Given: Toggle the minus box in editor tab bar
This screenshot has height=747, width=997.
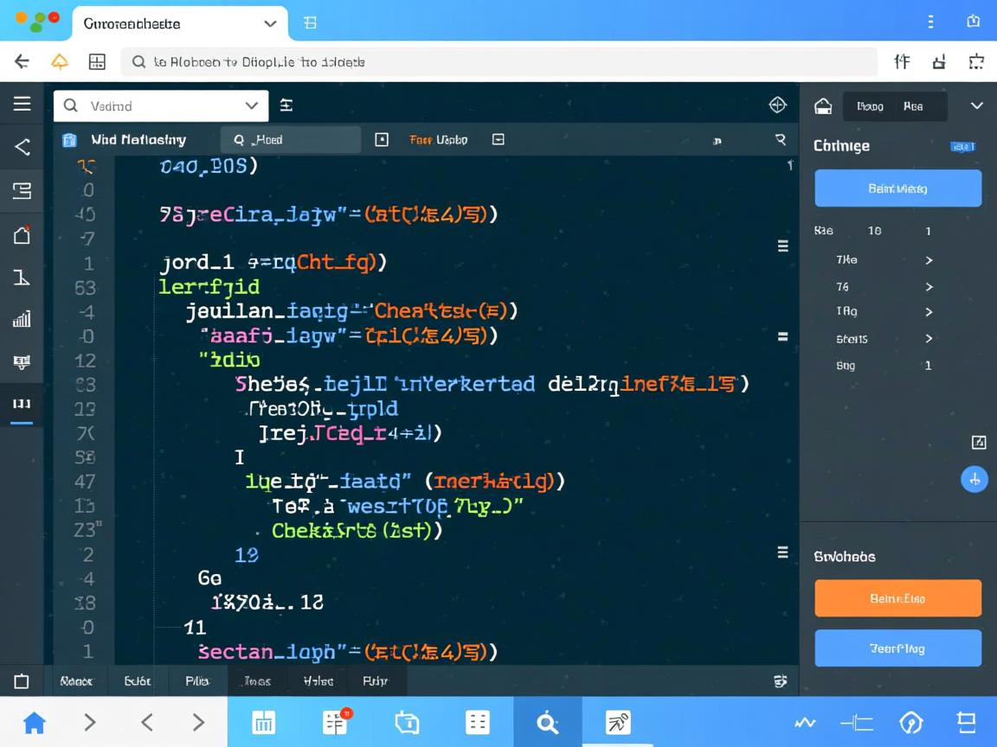Looking at the screenshot, I should (498, 139).
